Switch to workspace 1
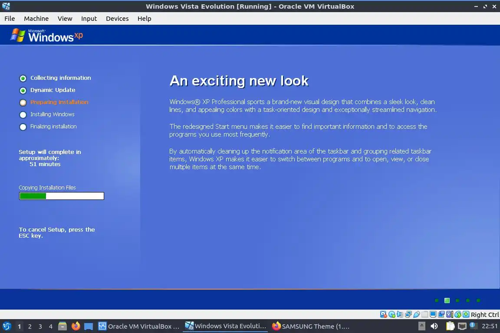 tap(20, 326)
